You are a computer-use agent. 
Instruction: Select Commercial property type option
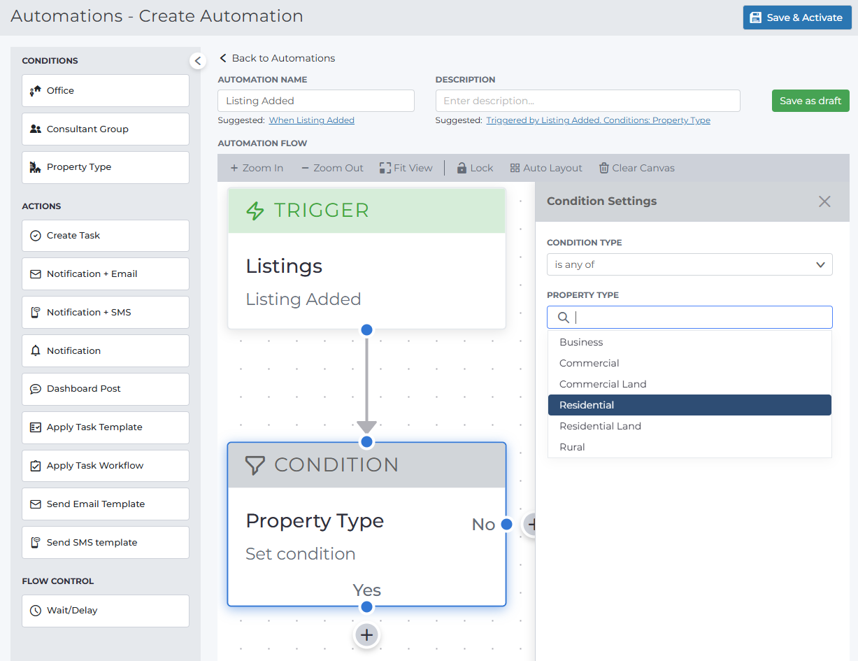click(689, 363)
